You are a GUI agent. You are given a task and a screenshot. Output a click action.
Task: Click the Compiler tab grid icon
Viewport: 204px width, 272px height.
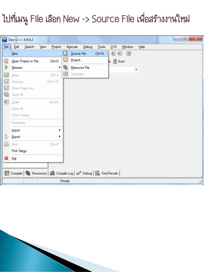[7, 173]
